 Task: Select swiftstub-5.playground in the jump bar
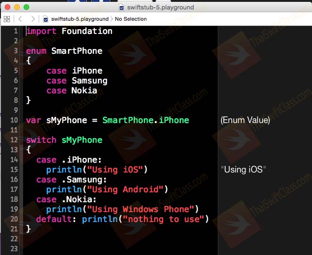coord(80,19)
